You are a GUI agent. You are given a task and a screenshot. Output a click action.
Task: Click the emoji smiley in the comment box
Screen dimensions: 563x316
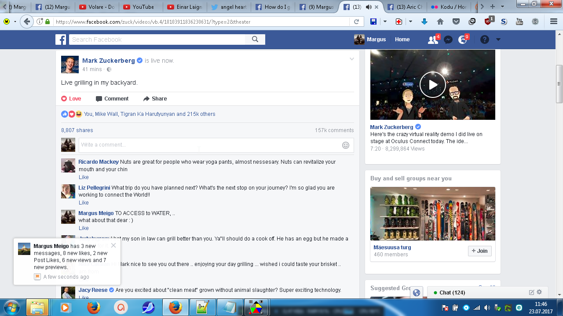coord(346,145)
